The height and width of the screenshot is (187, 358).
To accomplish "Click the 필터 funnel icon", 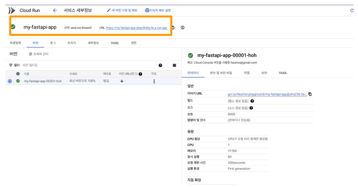I will pos(11,65).
